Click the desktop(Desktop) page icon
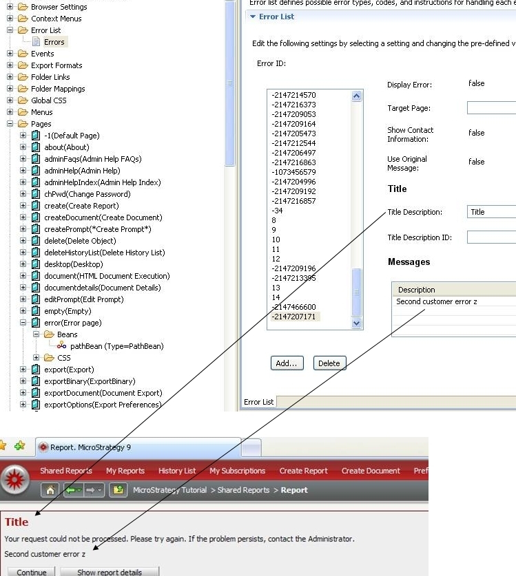 (x=36, y=264)
